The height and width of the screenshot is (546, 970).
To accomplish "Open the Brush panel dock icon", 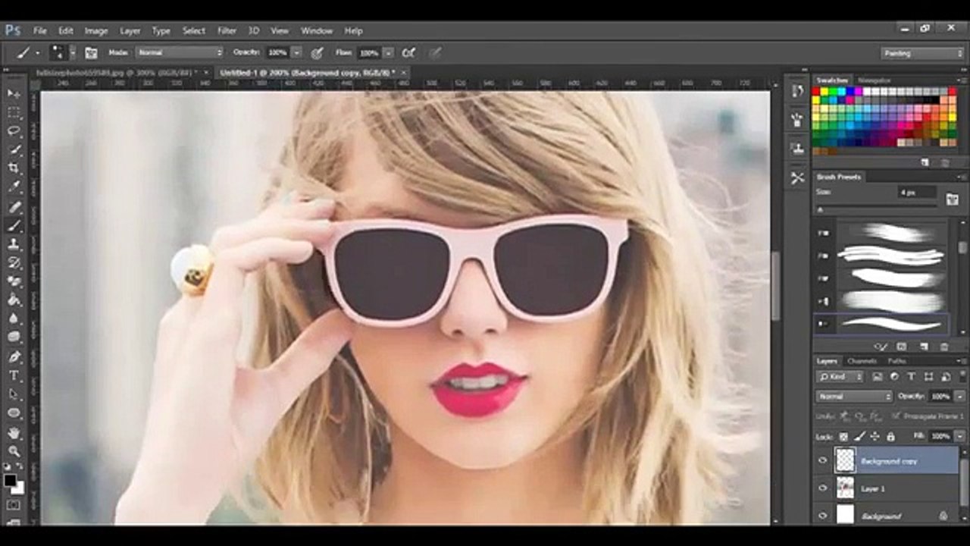I will click(797, 120).
